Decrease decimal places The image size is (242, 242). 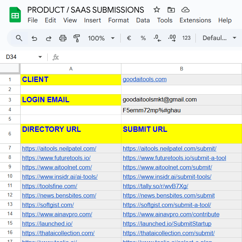point(157,38)
